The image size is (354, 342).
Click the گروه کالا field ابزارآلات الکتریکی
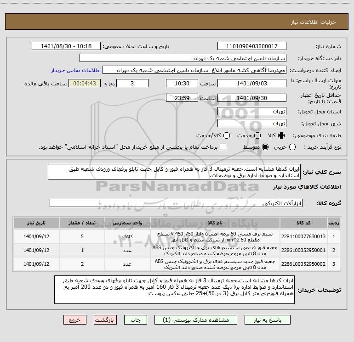pos(176,203)
